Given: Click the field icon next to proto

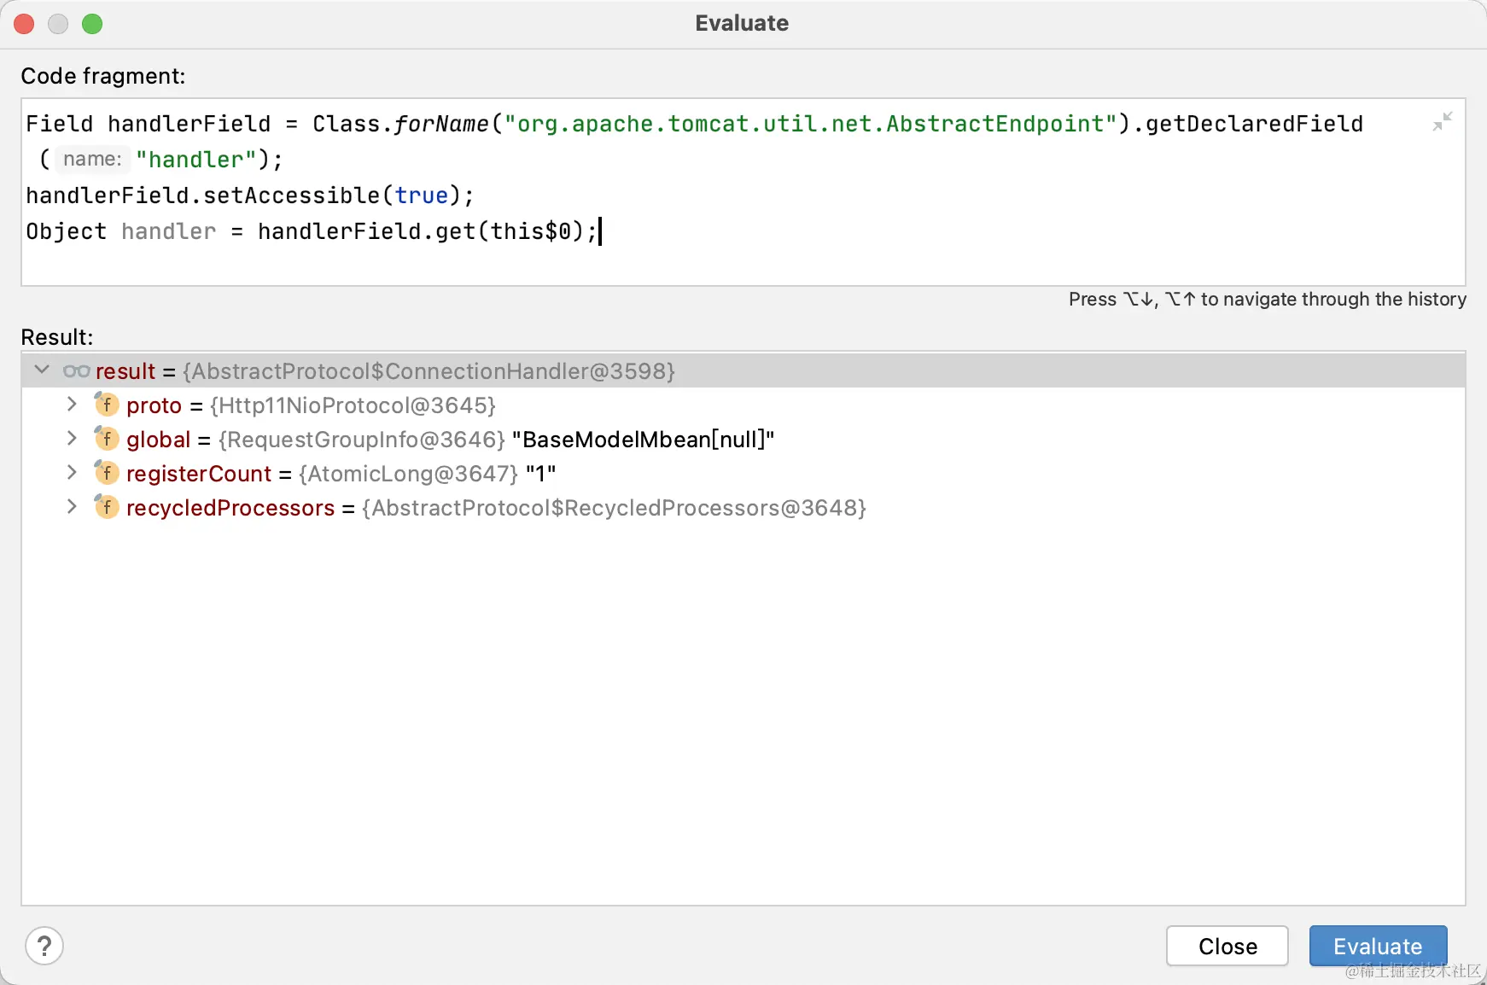Looking at the screenshot, I should coord(106,404).
